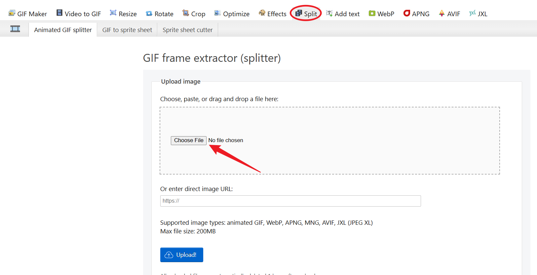Click the JXL icon
537x275 pixels.
[x=473, y=13]
